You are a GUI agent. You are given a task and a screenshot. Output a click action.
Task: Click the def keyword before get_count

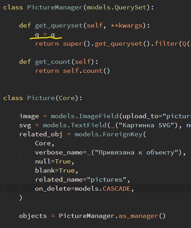pyautogui.click(x=25, y=62)
